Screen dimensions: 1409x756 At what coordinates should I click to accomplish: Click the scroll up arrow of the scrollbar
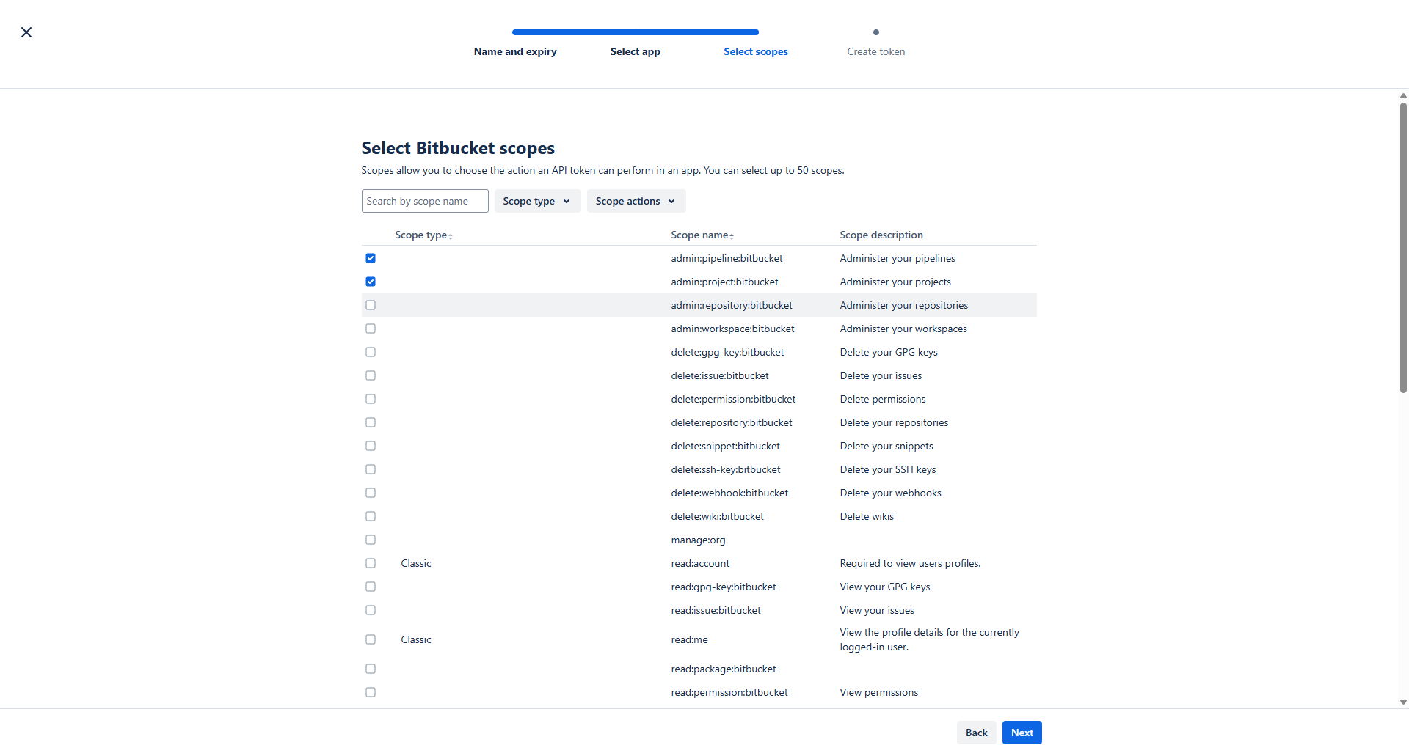click(x=1403, y=96)
